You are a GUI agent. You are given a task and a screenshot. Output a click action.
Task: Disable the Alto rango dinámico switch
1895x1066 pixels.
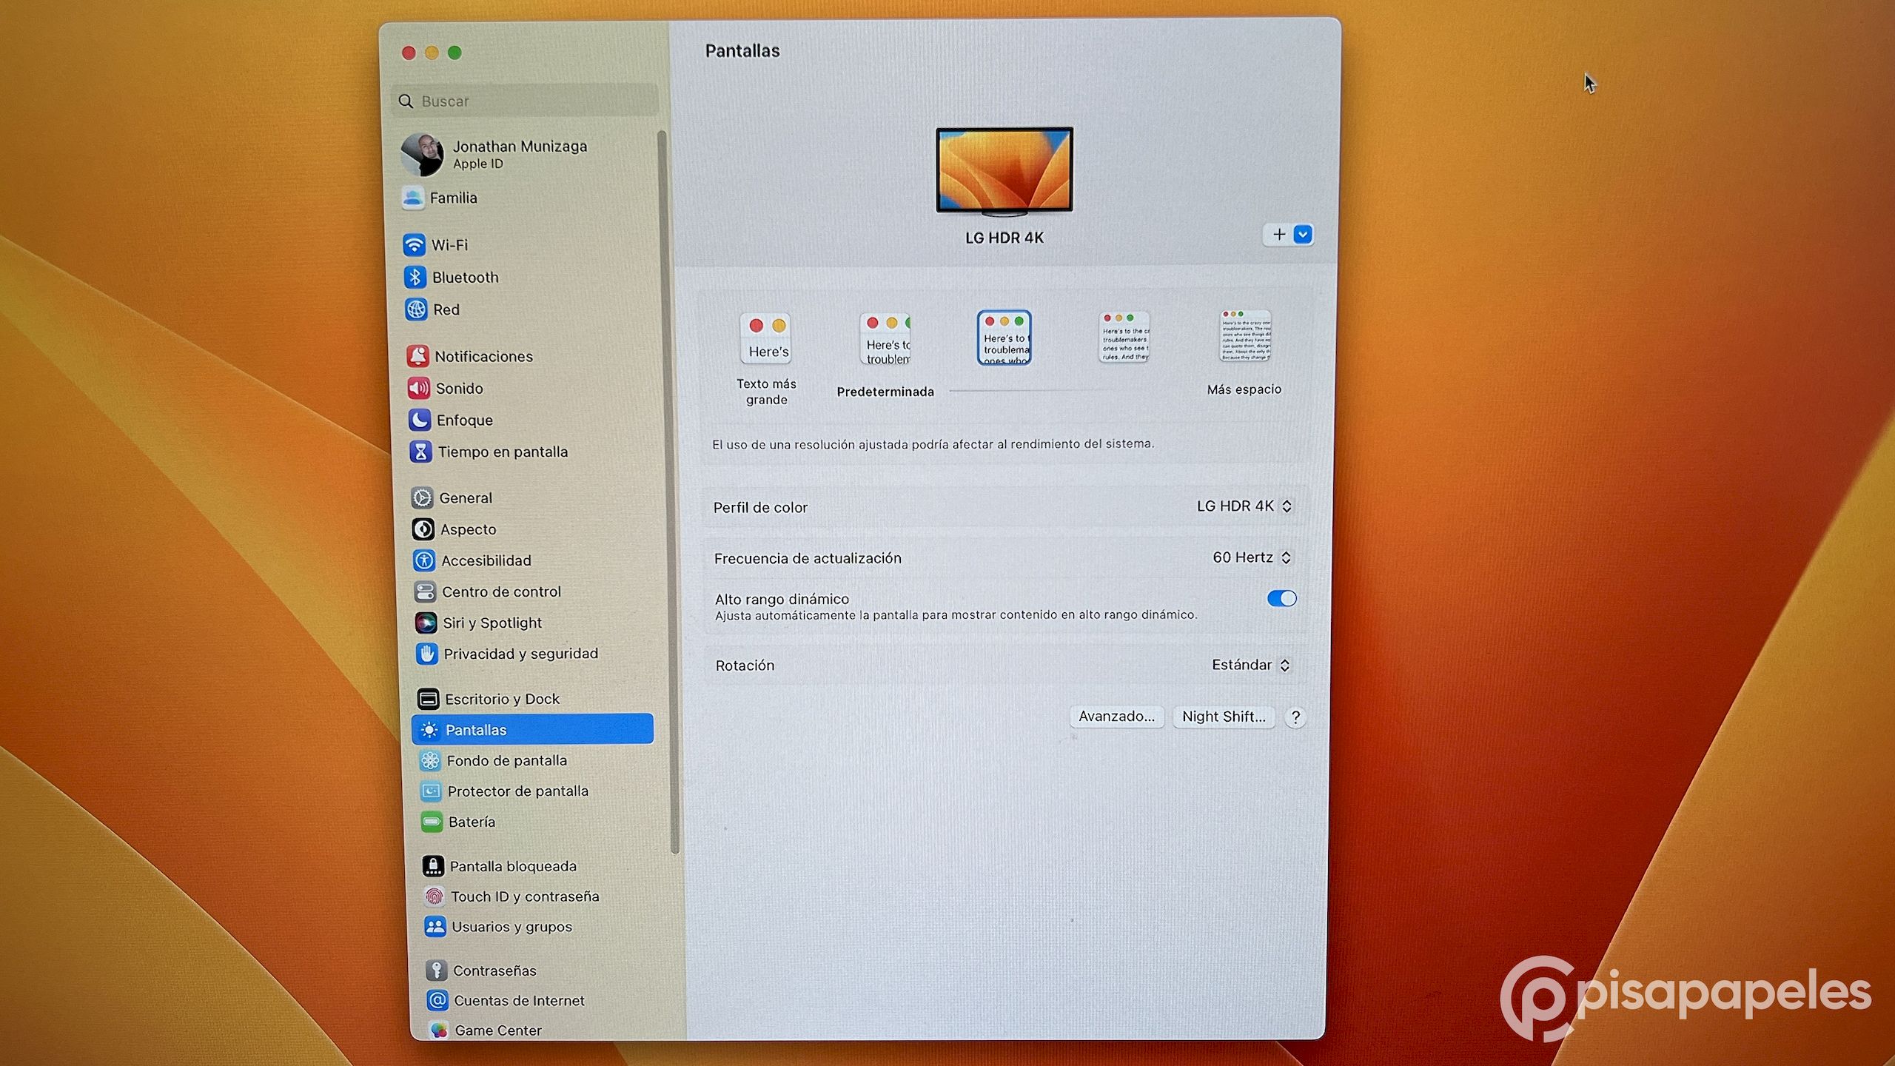1281,598
